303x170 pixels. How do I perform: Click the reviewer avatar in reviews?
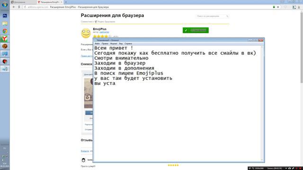tap(83, 160)
